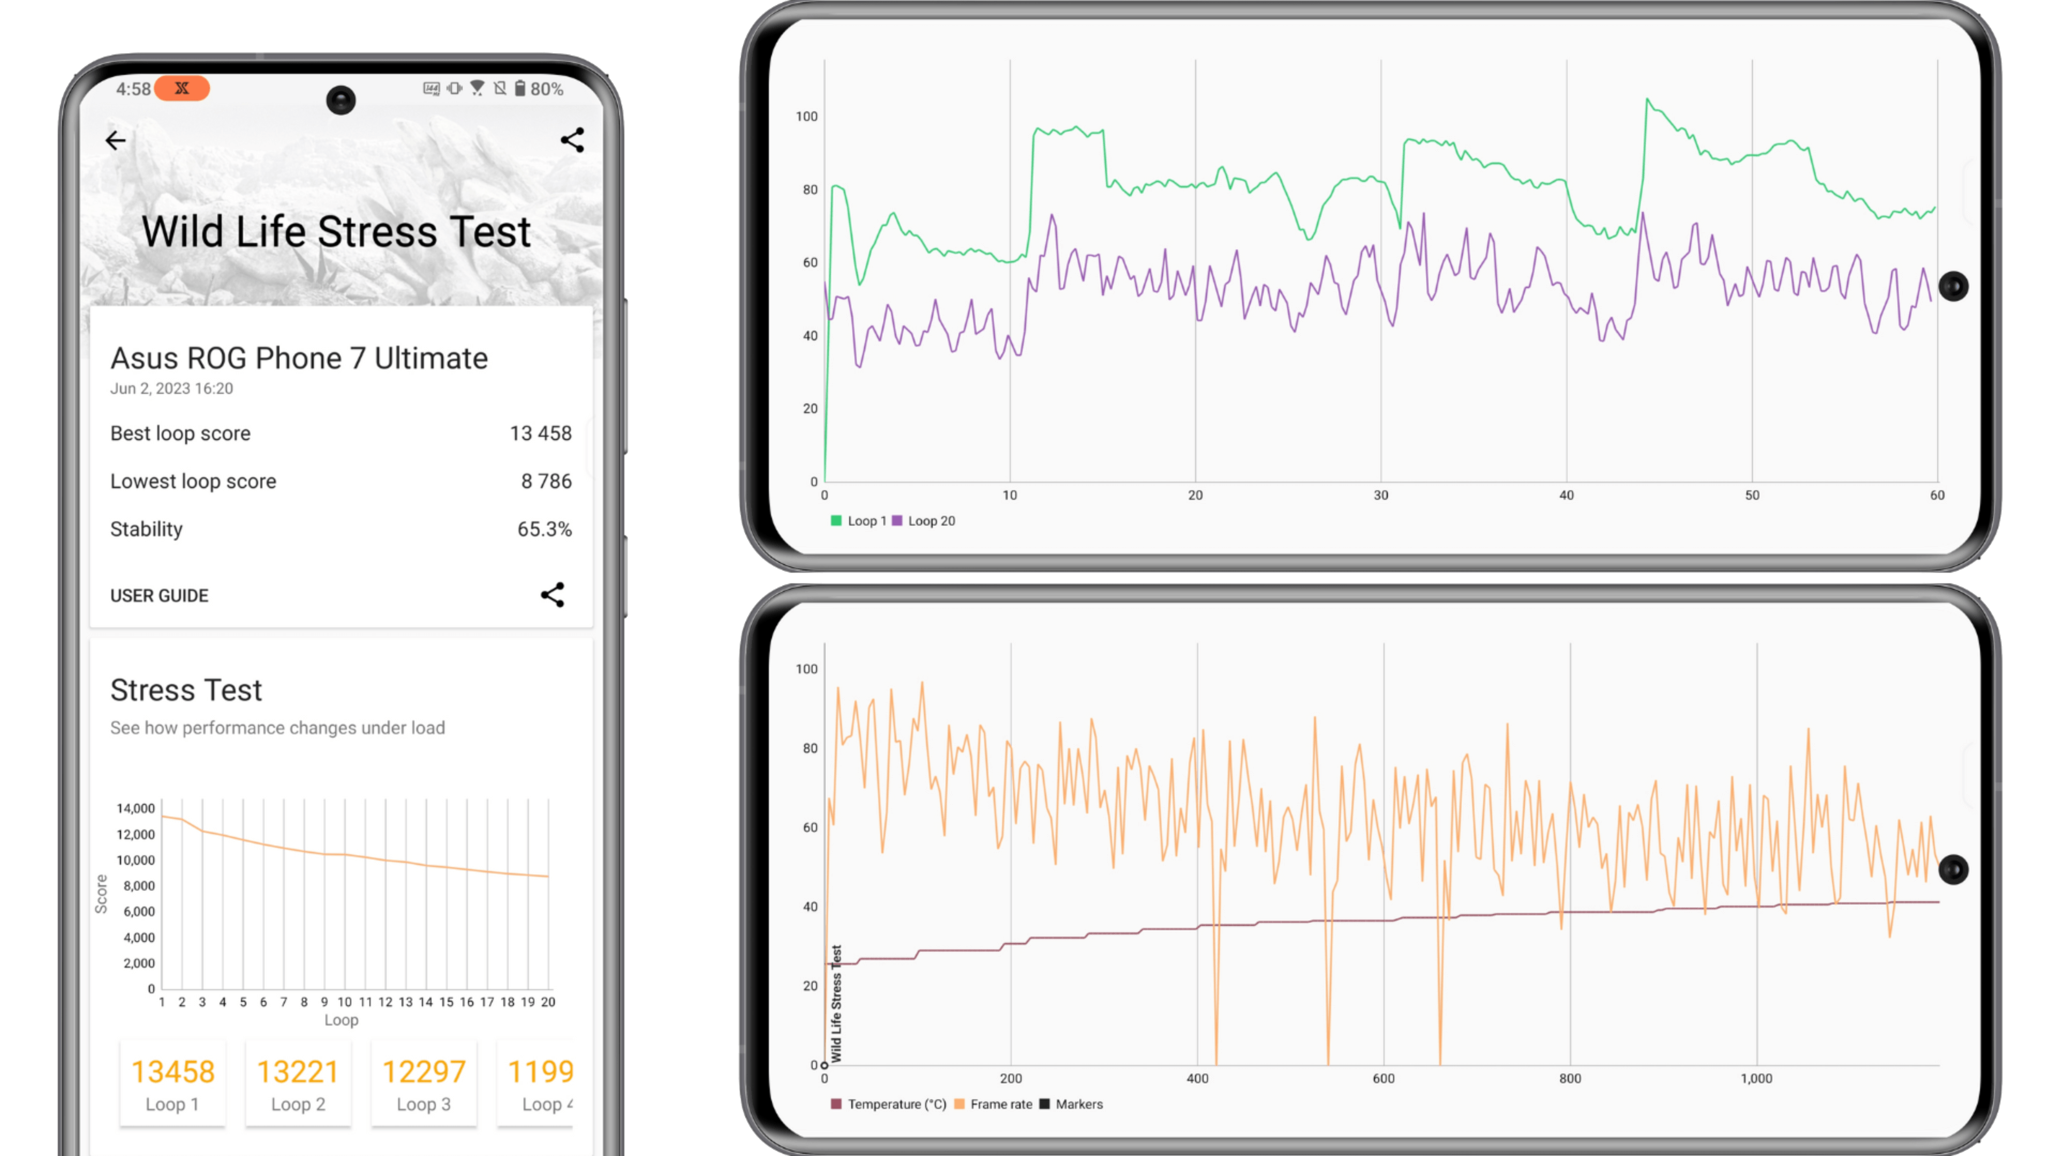This screenshot has width=2056, height=1156.
Task: Select the Loop 2 score card 13221
Action: 298,1083
